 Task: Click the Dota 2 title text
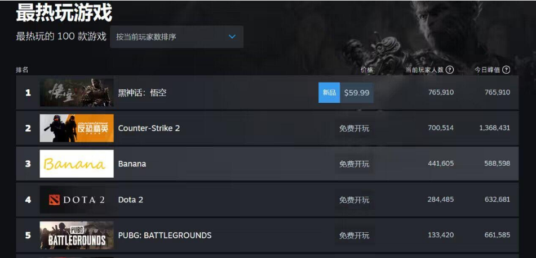[131, 200]
